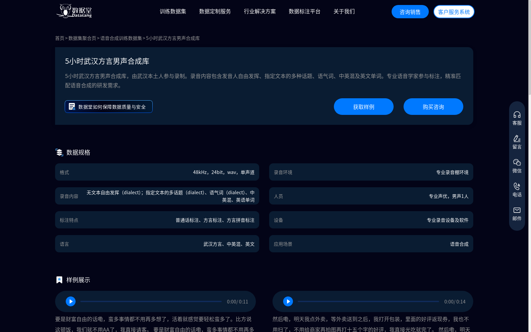
Task: Click the 专业录音棚环境 value
Action: pyautogui.click(x=452, y=172)
